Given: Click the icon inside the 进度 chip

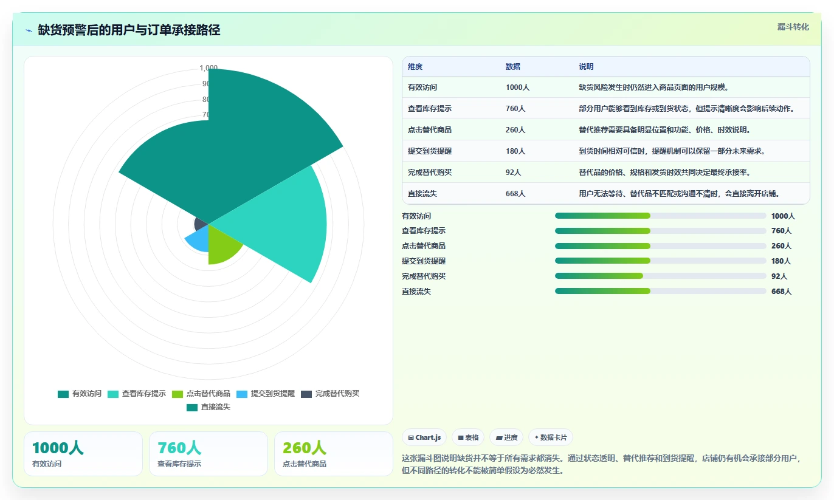Looking at the screenshot, I should [499, 437].
